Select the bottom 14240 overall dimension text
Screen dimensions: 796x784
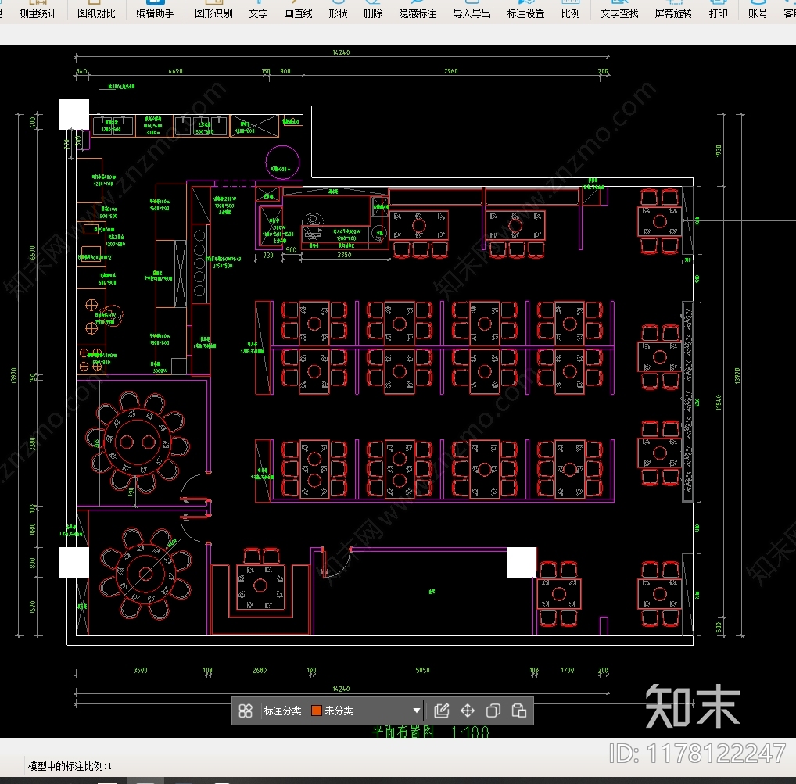pyautogui.click(x=341, y=689)
